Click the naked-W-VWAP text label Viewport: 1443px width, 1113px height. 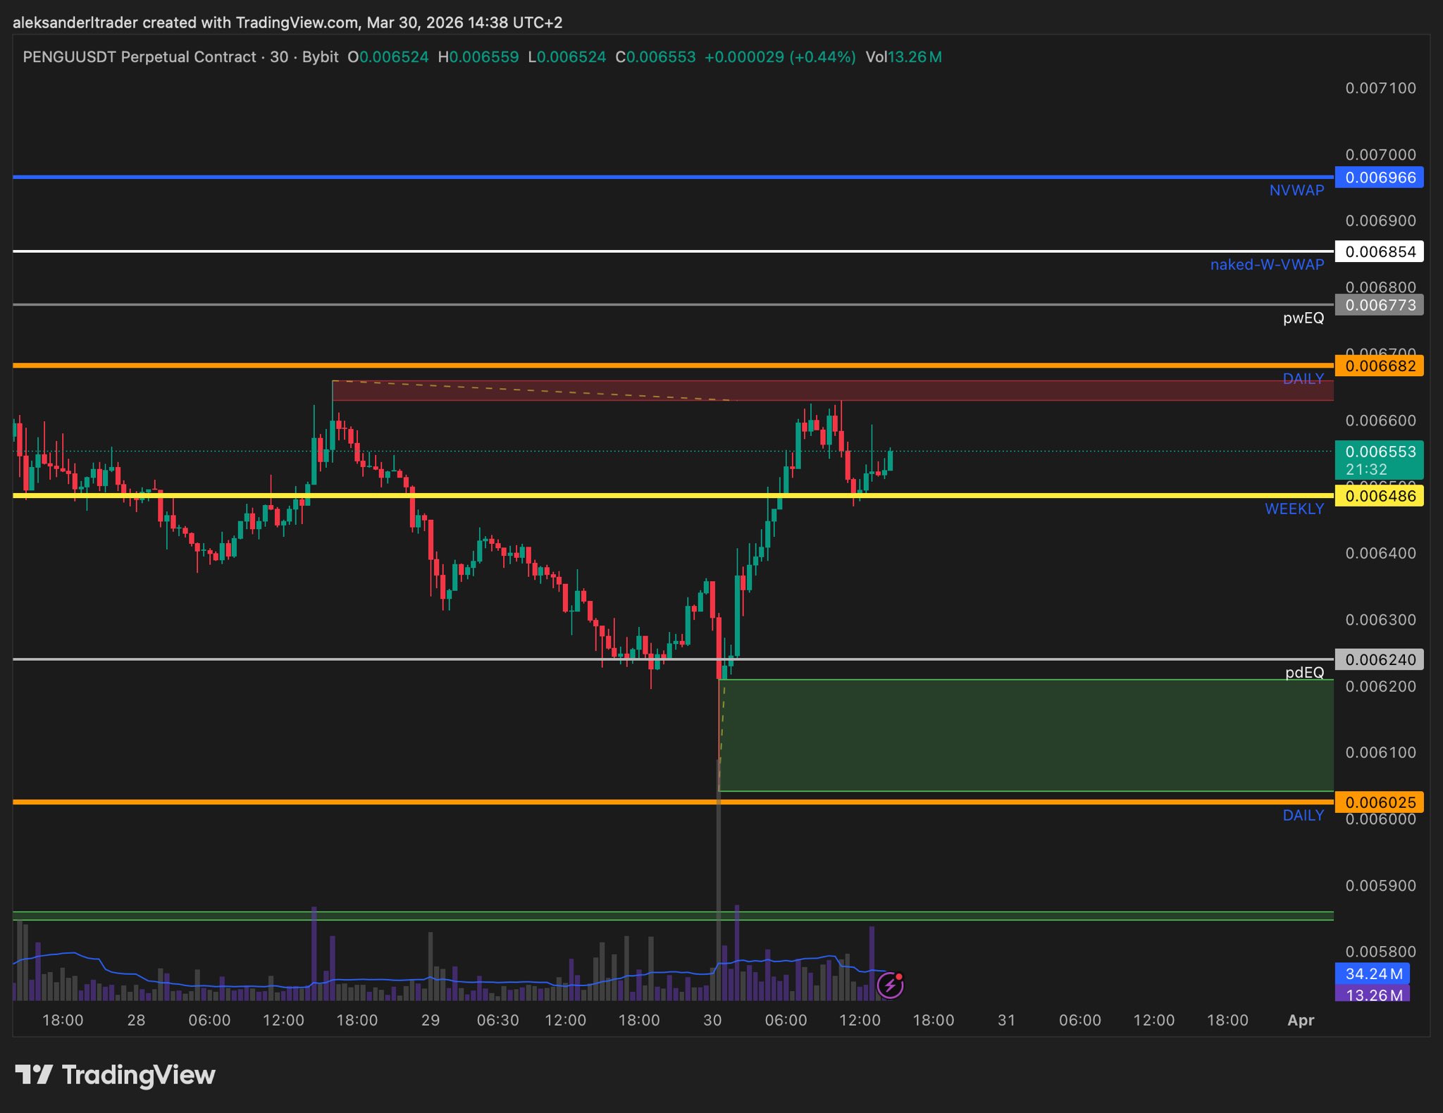tap(1267, 265)
